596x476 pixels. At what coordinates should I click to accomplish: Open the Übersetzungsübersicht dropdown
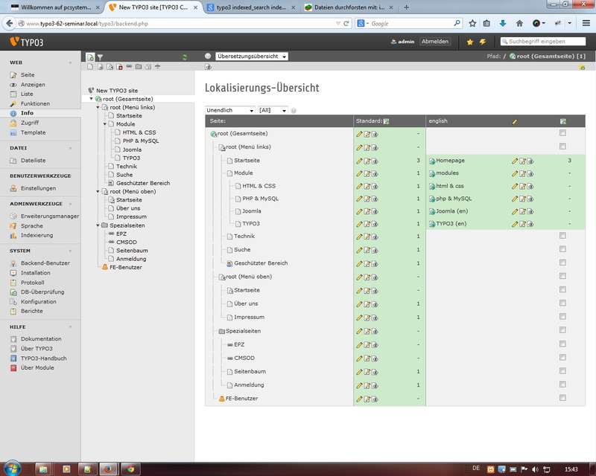tap(251, 57)
